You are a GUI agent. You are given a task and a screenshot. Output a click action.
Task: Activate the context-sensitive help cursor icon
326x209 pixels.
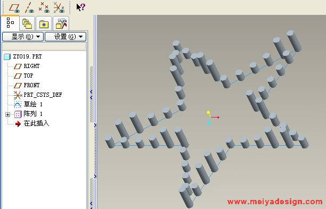[80, 7]
